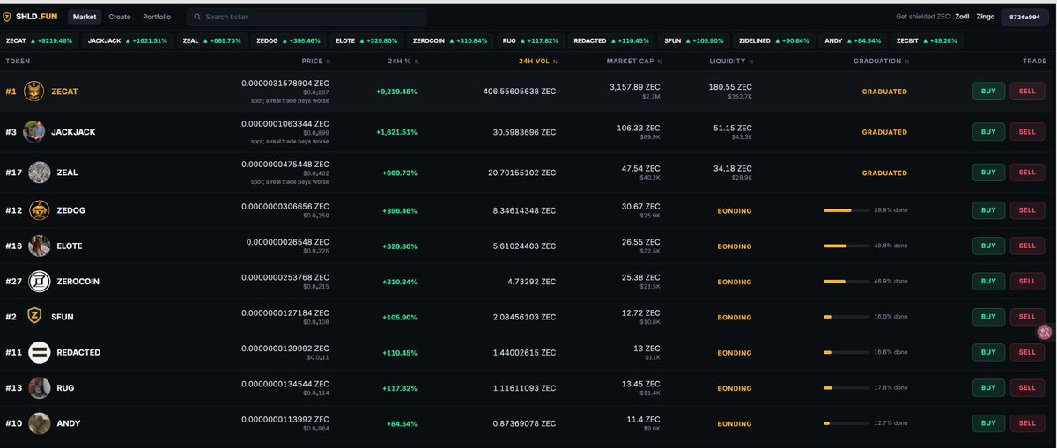This screenshot has height=448, width=1057.
Task: Open the REDACTED token avatar
Action: pos(39,352)
